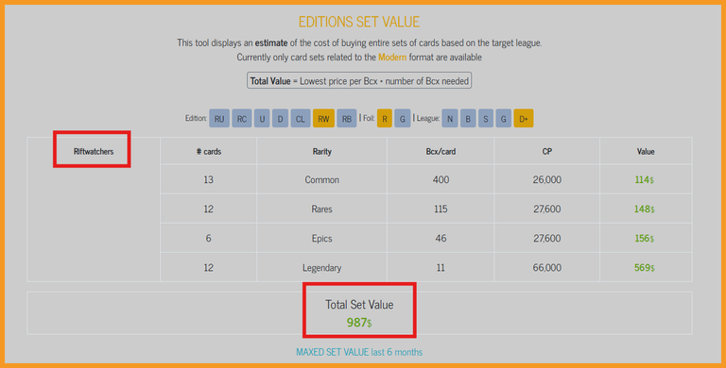
Task: Select the RU edition filter
Action: [x=219, y=118]
